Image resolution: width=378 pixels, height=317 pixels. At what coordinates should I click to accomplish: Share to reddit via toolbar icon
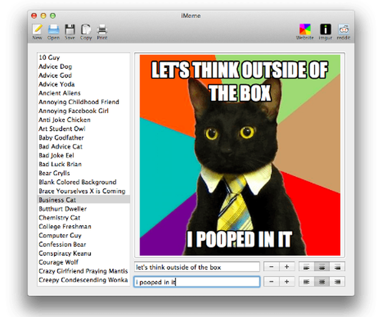point(344,31)
